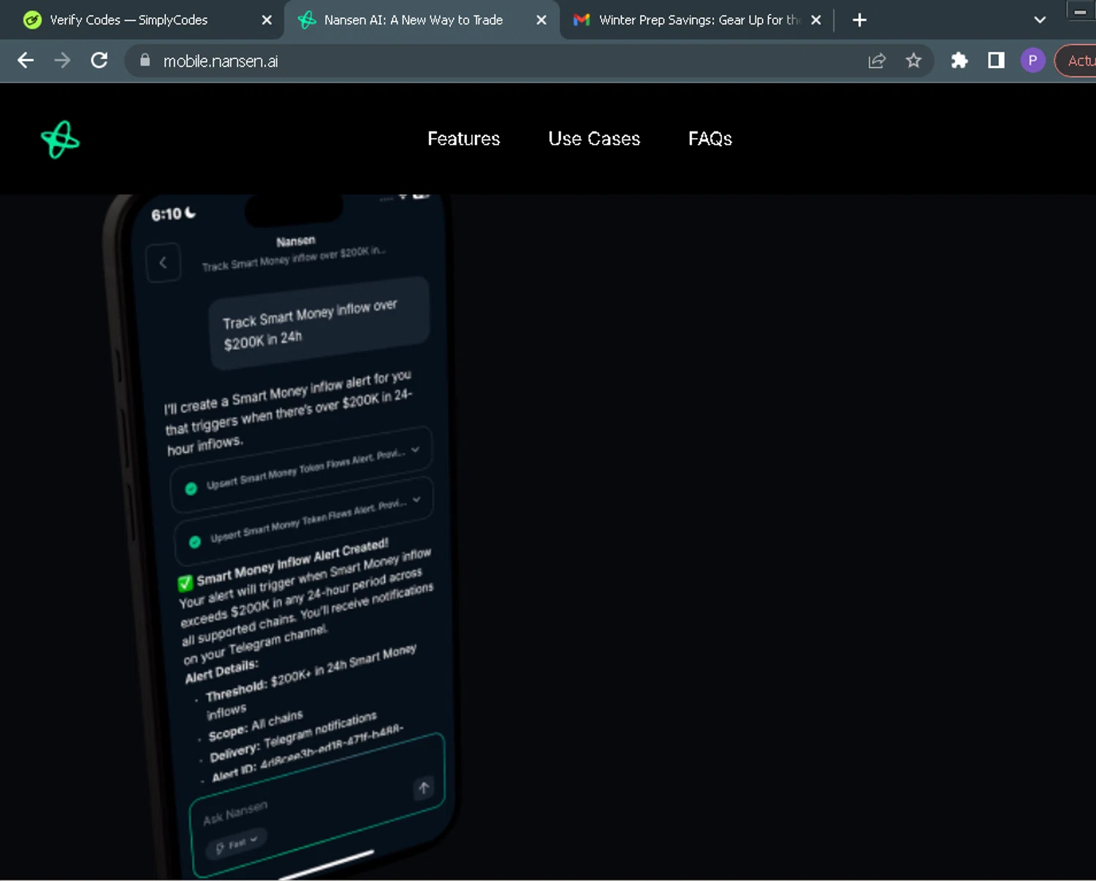
Task: Close the Verify Codes — SimplyCodes tab
Action: 267,20
